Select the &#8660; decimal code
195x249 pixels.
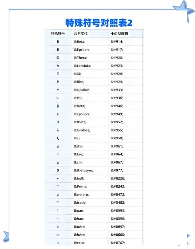point(118,235)
